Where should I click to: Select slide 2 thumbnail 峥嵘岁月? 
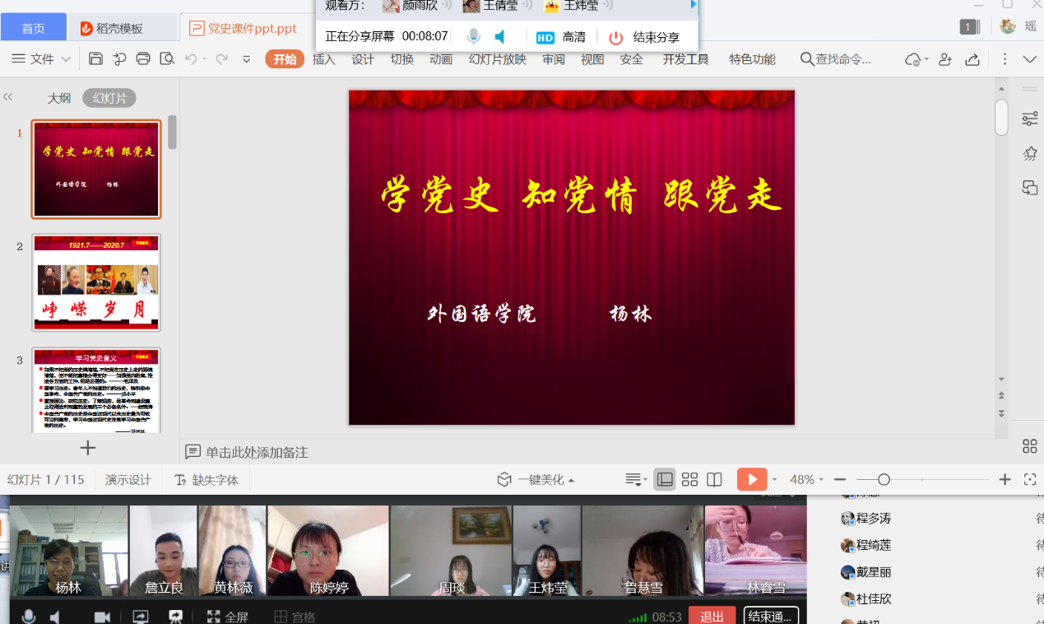96,282
